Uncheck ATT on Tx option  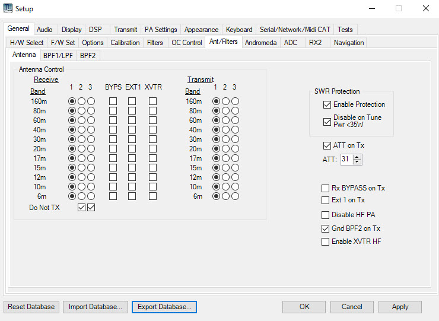coord(327,145)
